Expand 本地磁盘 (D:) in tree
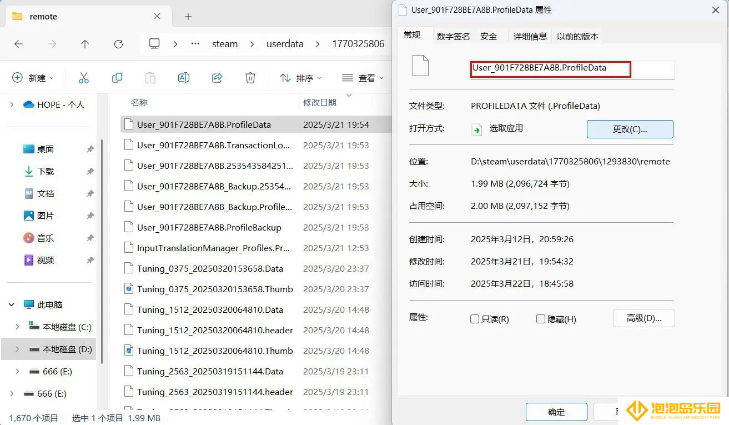Screen dimensions: 729x425 tap(17, 349)
